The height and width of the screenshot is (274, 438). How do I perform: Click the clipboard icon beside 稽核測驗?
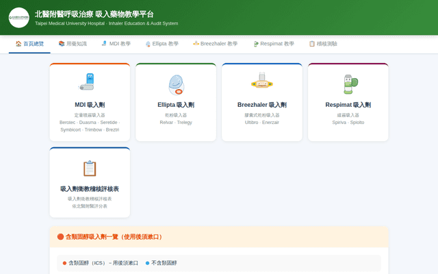[312, 44]
